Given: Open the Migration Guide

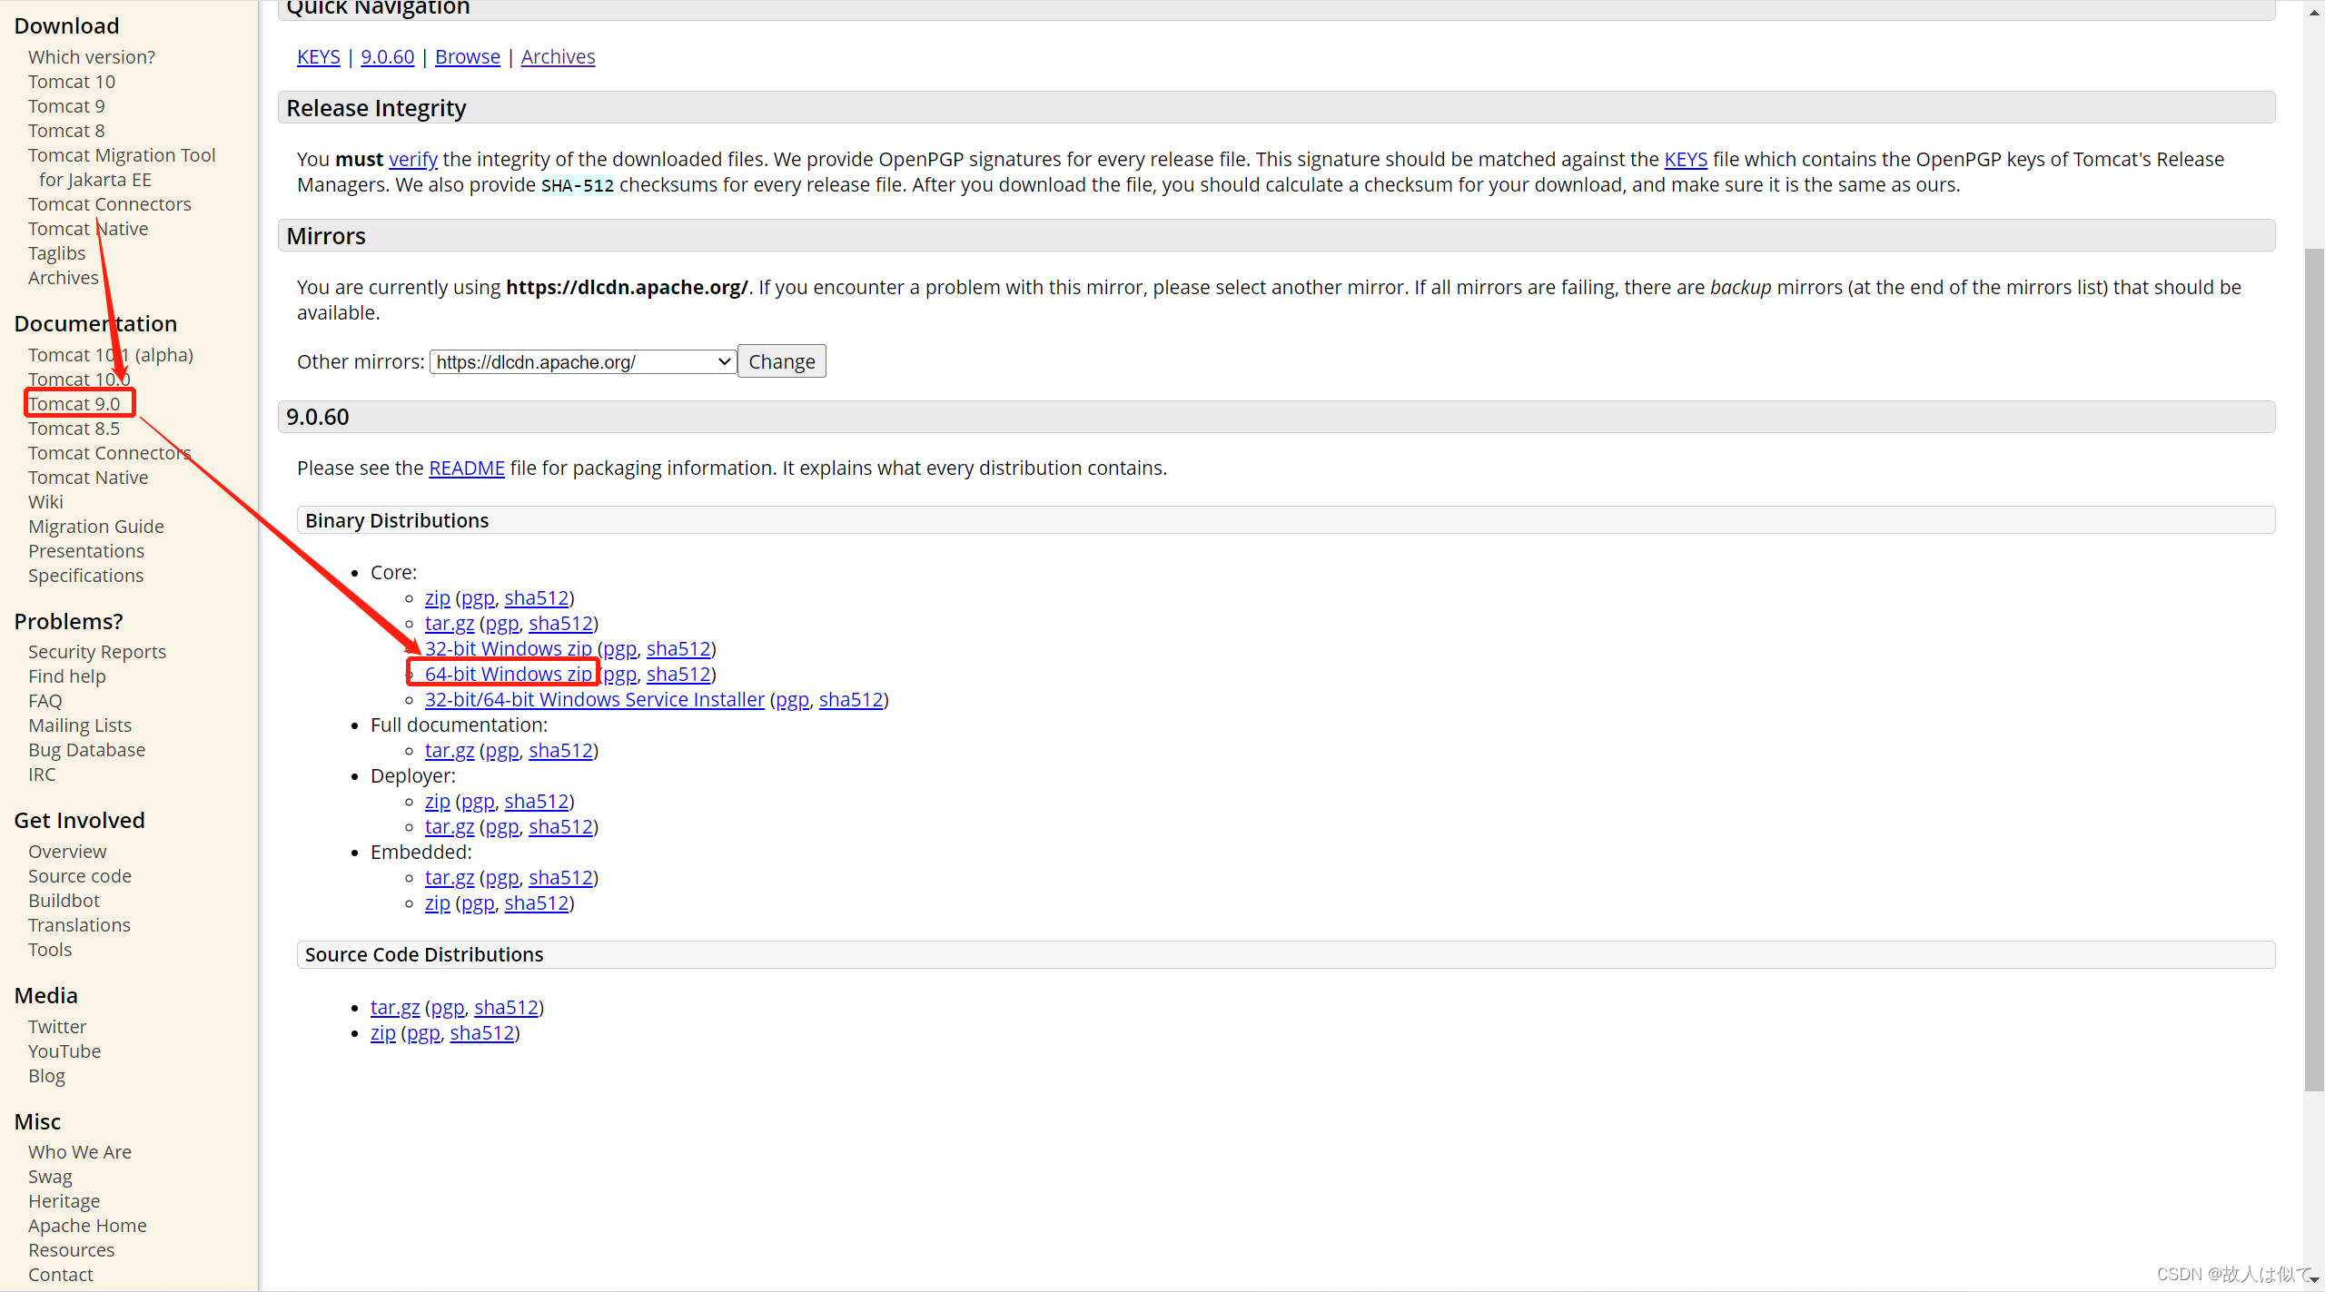Looking at the screenshot, I should pos(96,526).
